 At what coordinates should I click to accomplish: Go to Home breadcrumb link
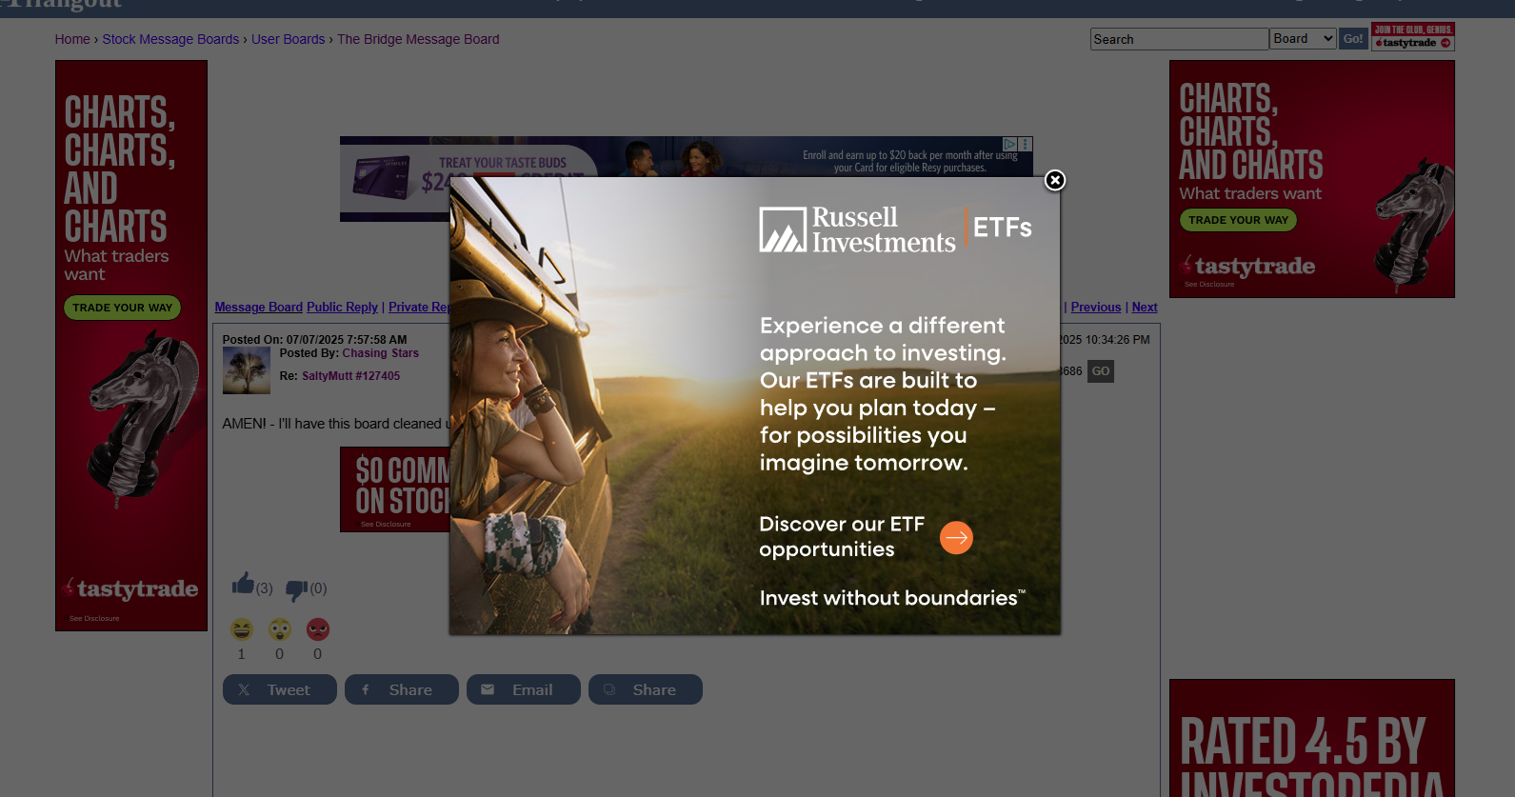72,39
